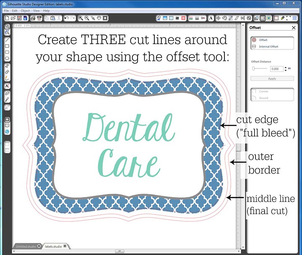Viewport: 302px width, 255px height.
Task: Select the Offset option in panel
Action: (263, 40)
